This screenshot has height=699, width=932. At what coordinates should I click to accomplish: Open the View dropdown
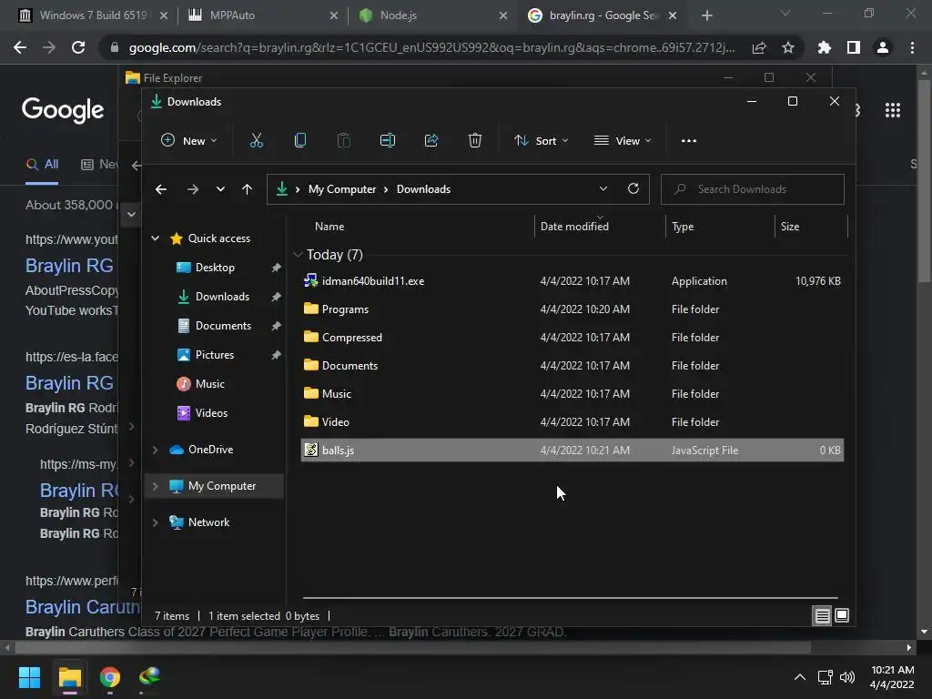pyautogui.click(x=623, y=141)
